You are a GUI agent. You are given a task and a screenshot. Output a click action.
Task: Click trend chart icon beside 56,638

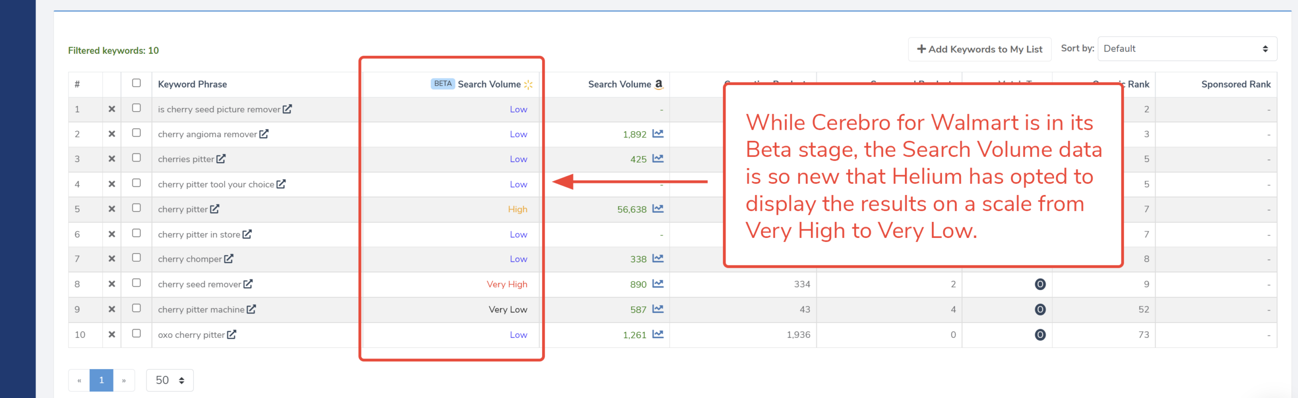click(658, 209)
